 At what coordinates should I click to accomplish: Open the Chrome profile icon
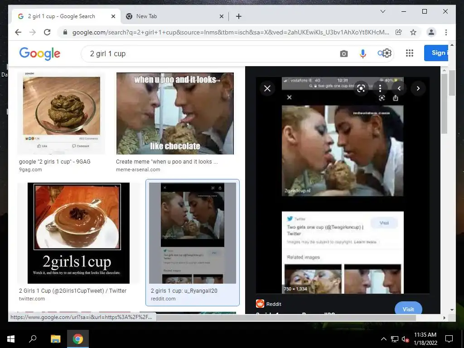pyautogui.click(x=431, y=32)
